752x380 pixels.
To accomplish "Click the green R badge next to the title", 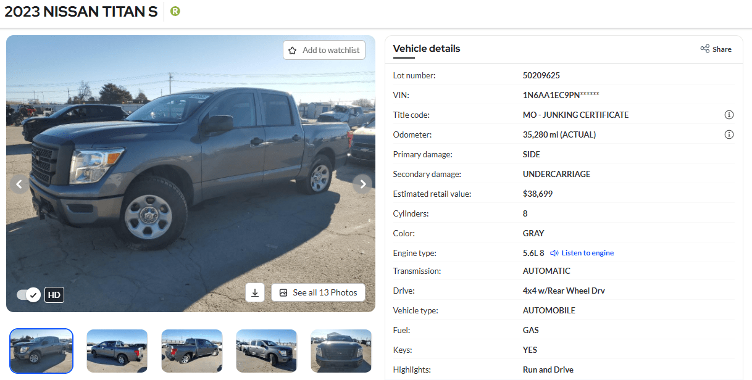I will (x=175, y=11).
